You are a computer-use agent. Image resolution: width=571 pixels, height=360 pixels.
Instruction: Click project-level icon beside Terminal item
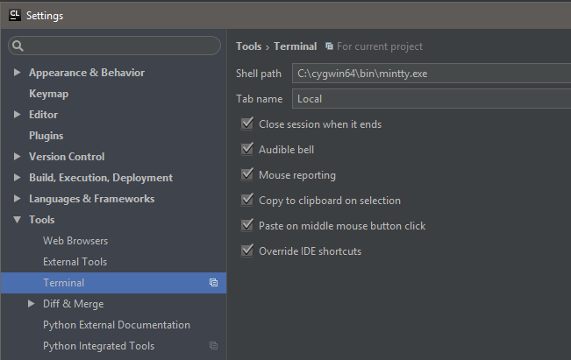[x=213, y=283]
